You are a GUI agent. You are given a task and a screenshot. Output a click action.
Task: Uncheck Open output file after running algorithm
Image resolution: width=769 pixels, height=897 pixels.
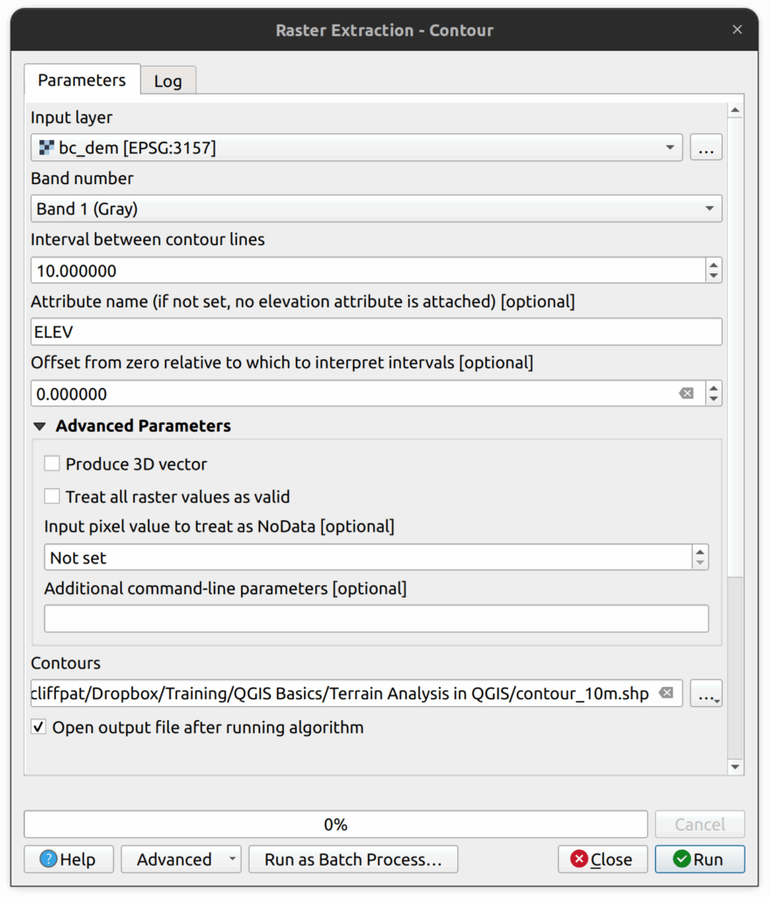coord(39,727)
